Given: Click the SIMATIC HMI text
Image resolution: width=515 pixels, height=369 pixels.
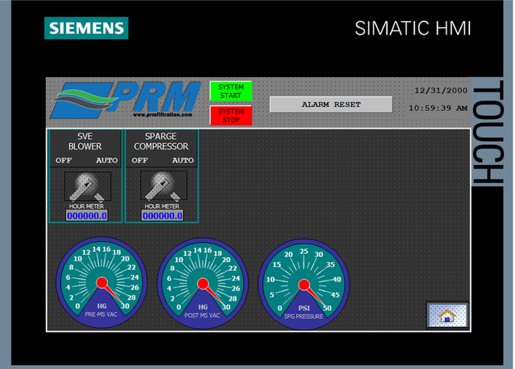Looking at the screenshot, I should (413, 28).
